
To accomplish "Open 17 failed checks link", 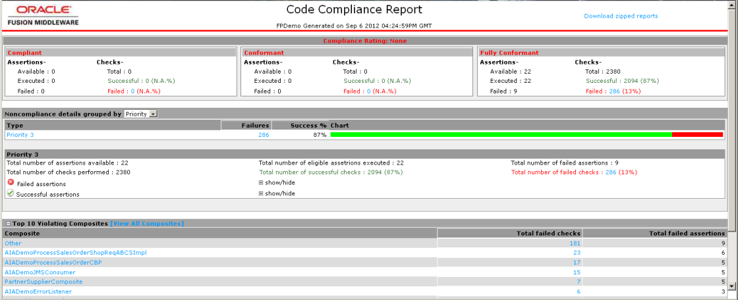I will [x=577, y=262].
